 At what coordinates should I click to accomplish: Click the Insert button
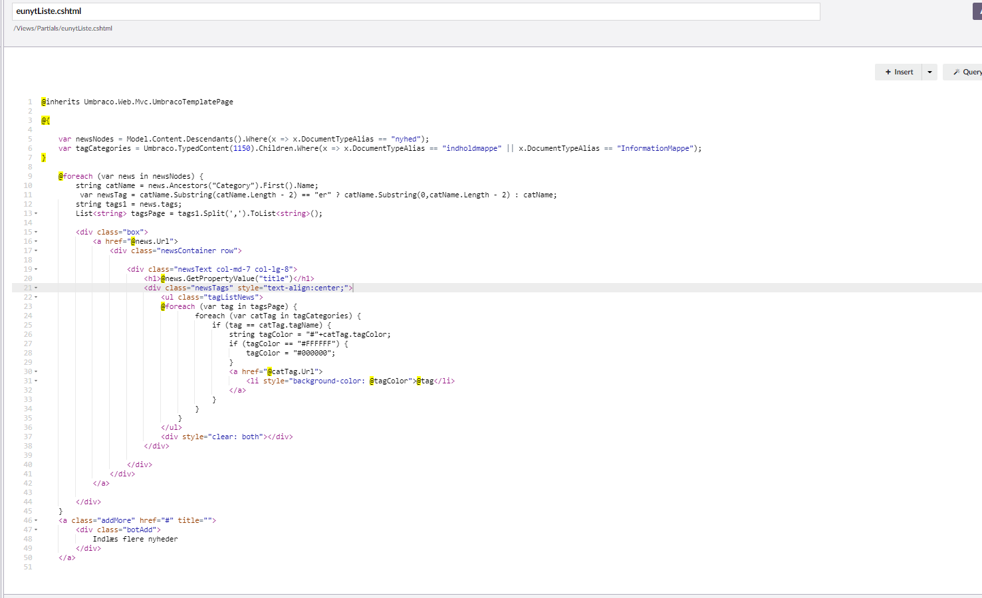point(899,72)
